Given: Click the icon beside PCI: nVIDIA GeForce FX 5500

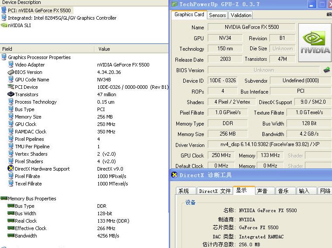Looking at the screenshot, I should click(x=4, y=10).
